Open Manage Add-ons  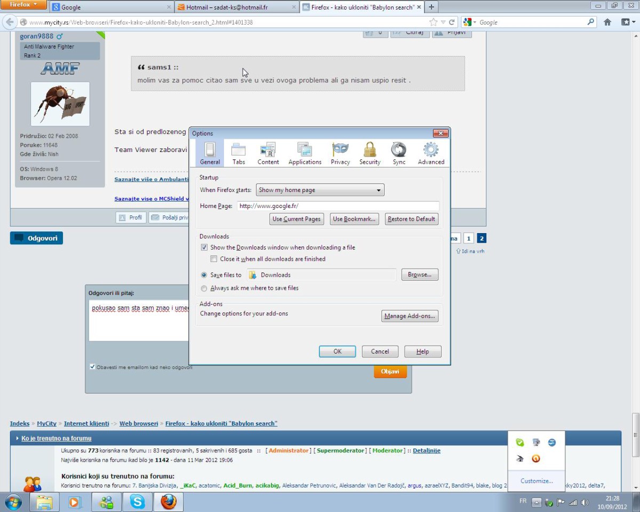(x=410, y=316)
